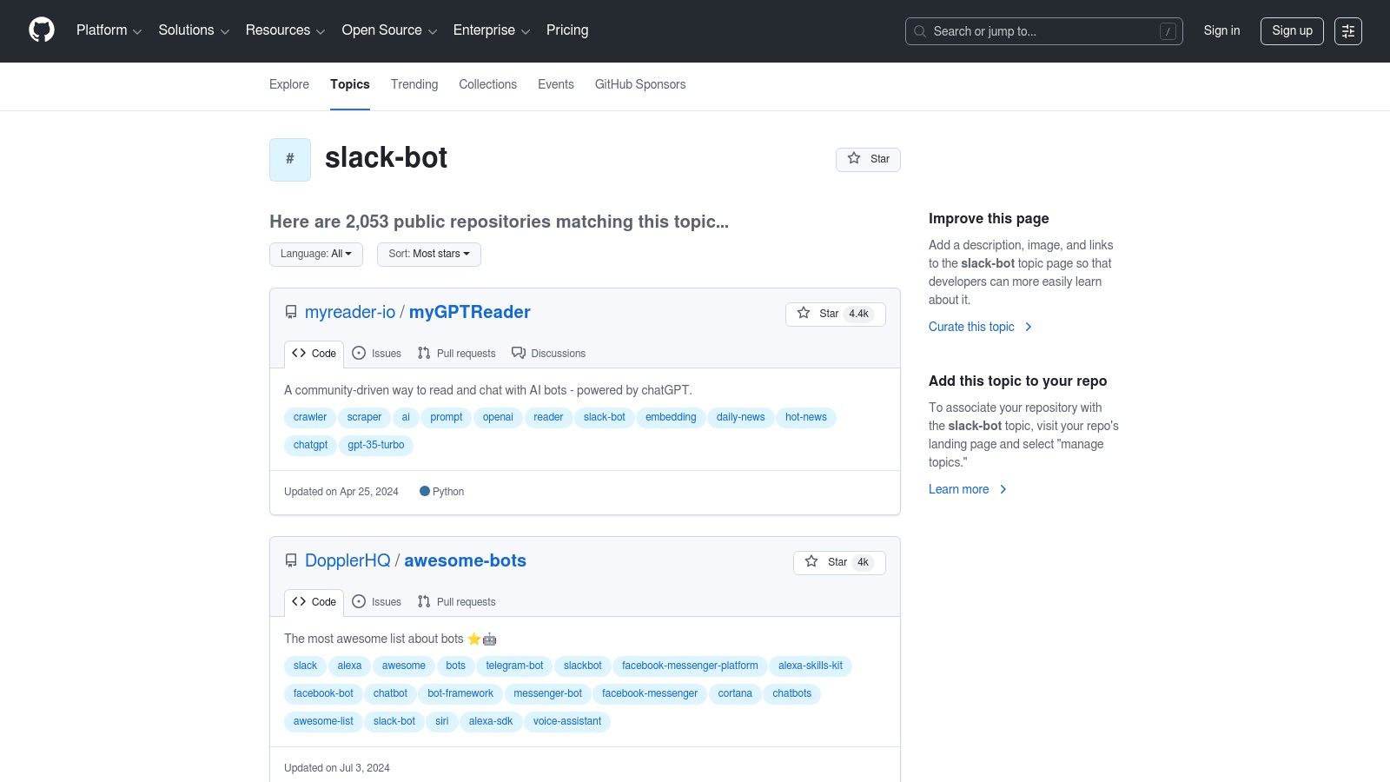Viewport: 1390px width, 782px height.
Task: Open myGPTReader Discussions tab
Action: click(549, 354)
